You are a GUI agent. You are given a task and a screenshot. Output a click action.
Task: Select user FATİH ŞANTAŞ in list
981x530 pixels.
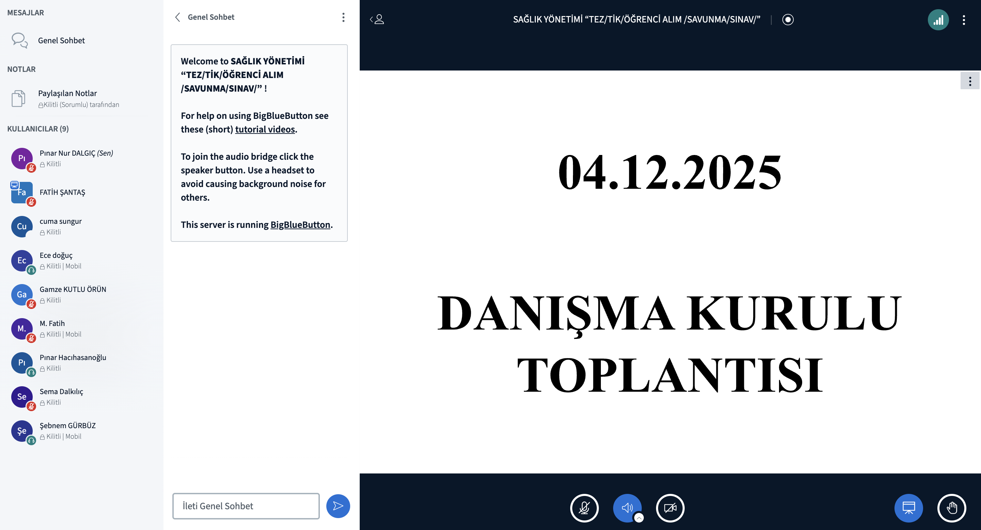(62, 192)
